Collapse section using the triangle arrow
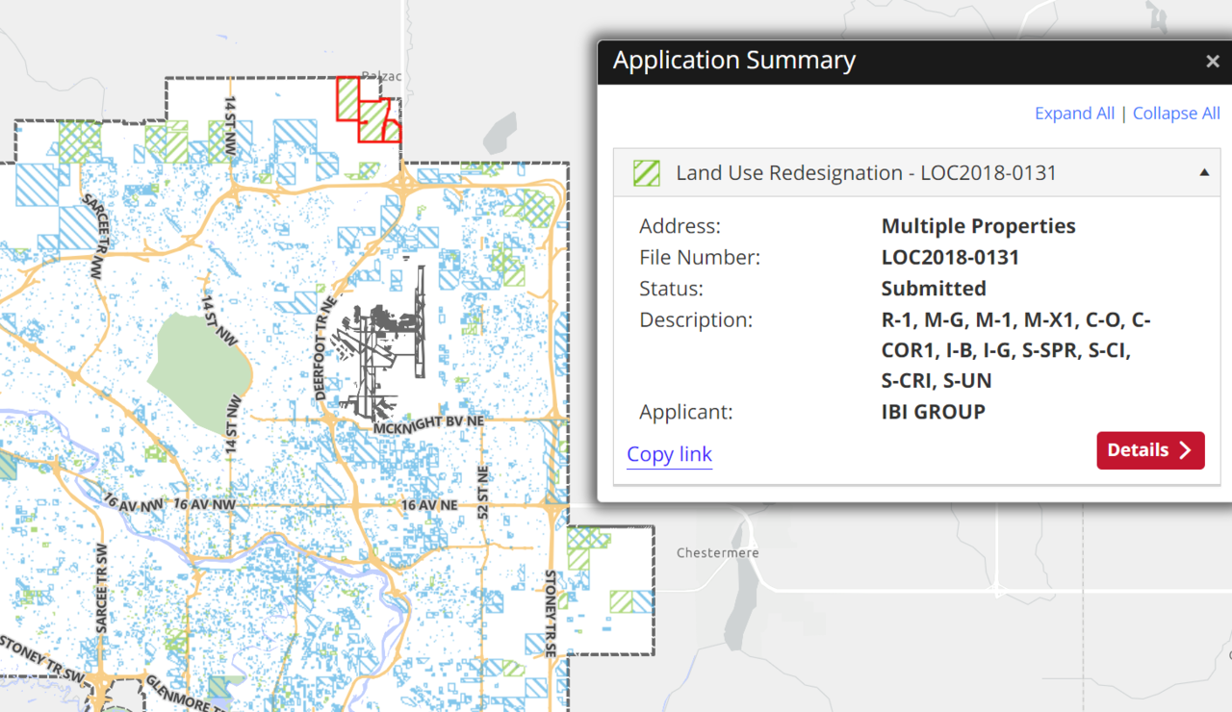 click(x=1204, y=173)
